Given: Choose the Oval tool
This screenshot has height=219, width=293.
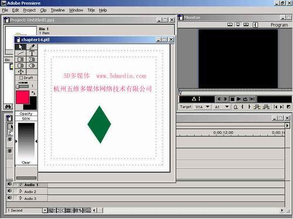Looking at the screenshot, I should (x=32, y=65).
